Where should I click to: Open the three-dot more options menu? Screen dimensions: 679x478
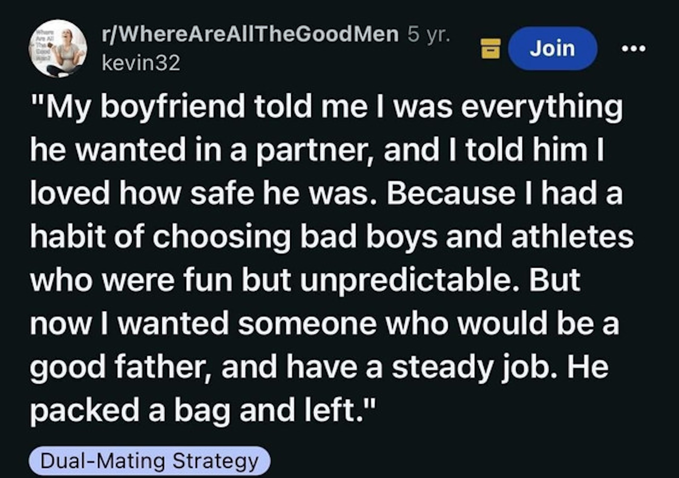[634, 49]
